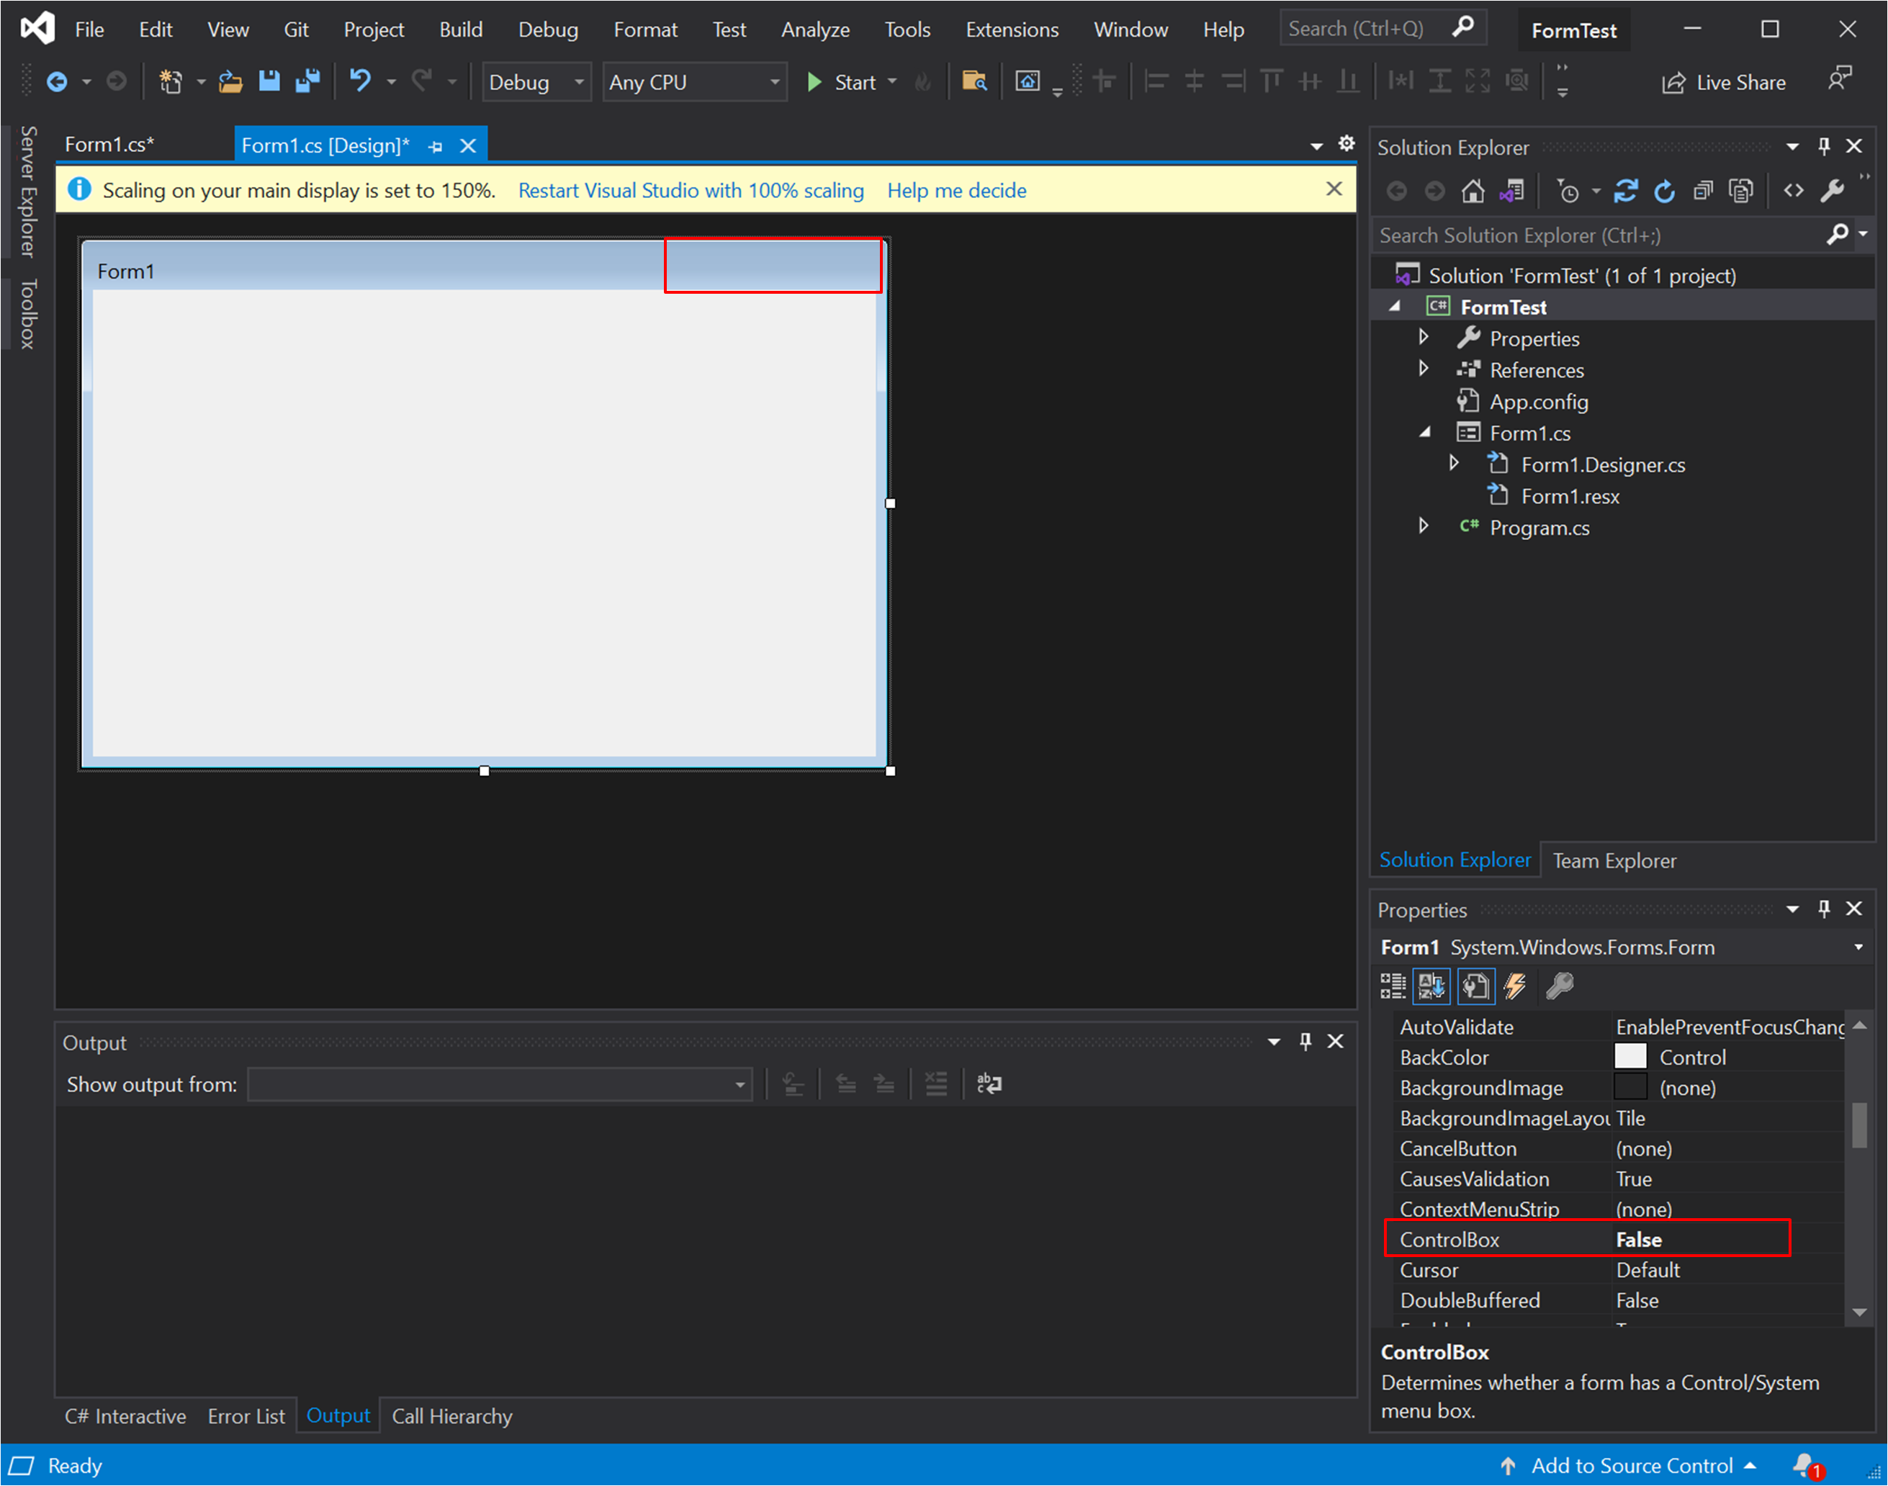Open the Events lightning bolt view
Screen dimensions: 1888x1486
[1515, 986]
